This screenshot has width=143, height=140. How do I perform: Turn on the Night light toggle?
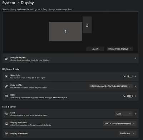pos(130,76)
